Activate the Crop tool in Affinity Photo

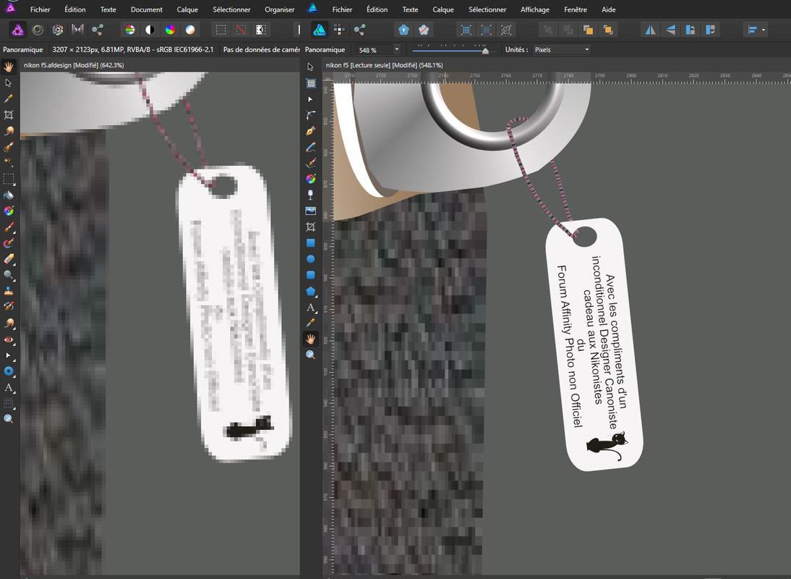coord(9,115)
